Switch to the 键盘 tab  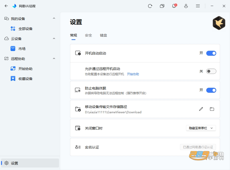103,35
